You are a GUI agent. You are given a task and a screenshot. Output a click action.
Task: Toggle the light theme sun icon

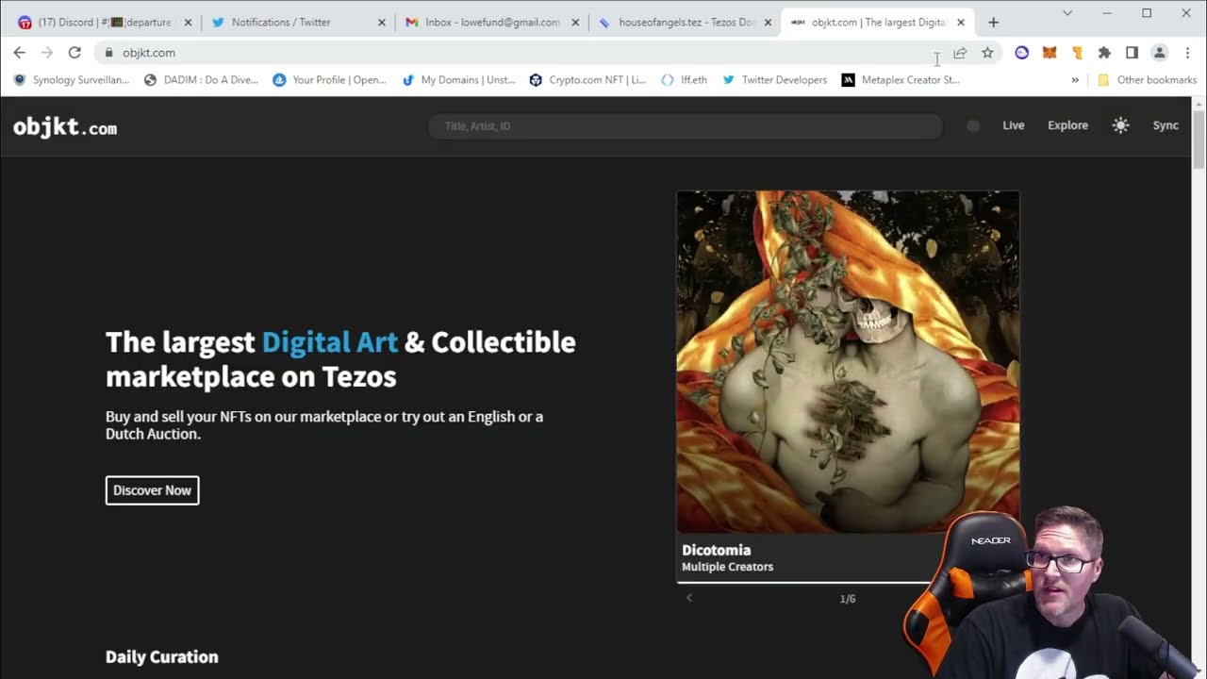coord(1120,125)
